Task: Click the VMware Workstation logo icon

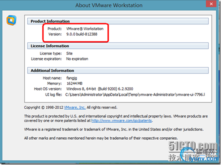Action: click(11, 20)
